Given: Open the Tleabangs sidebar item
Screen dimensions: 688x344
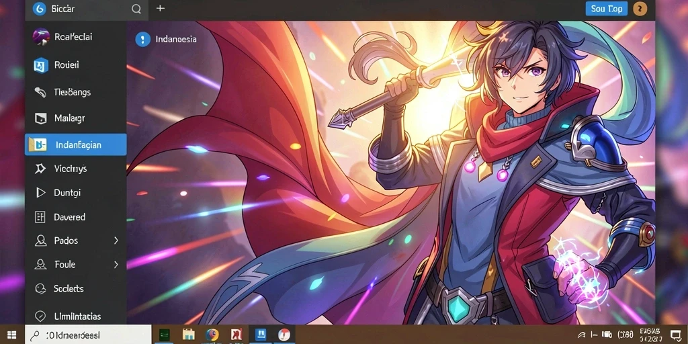Looking at the screenshot, I should [x=75, y=92].
